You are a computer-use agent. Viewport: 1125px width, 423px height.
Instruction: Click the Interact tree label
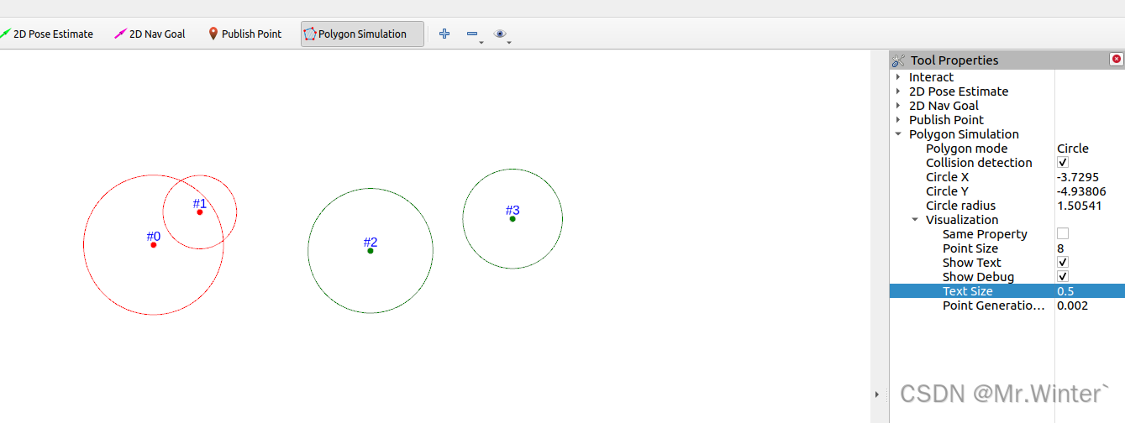coord(931,77)
